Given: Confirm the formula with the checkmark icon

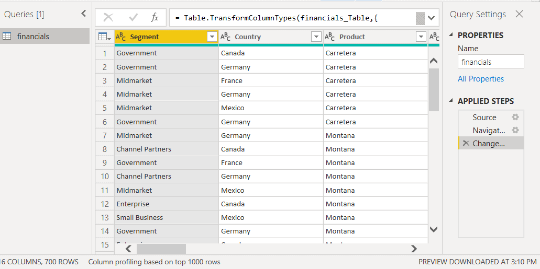Looking at the screenshot, I should pyautogui.click(x=133, y=18).
